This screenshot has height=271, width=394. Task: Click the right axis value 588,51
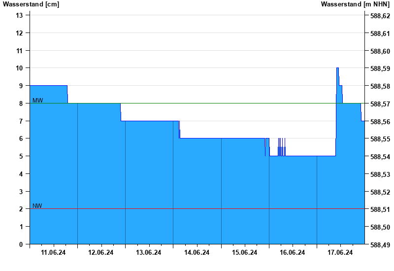tap(380, 209)
